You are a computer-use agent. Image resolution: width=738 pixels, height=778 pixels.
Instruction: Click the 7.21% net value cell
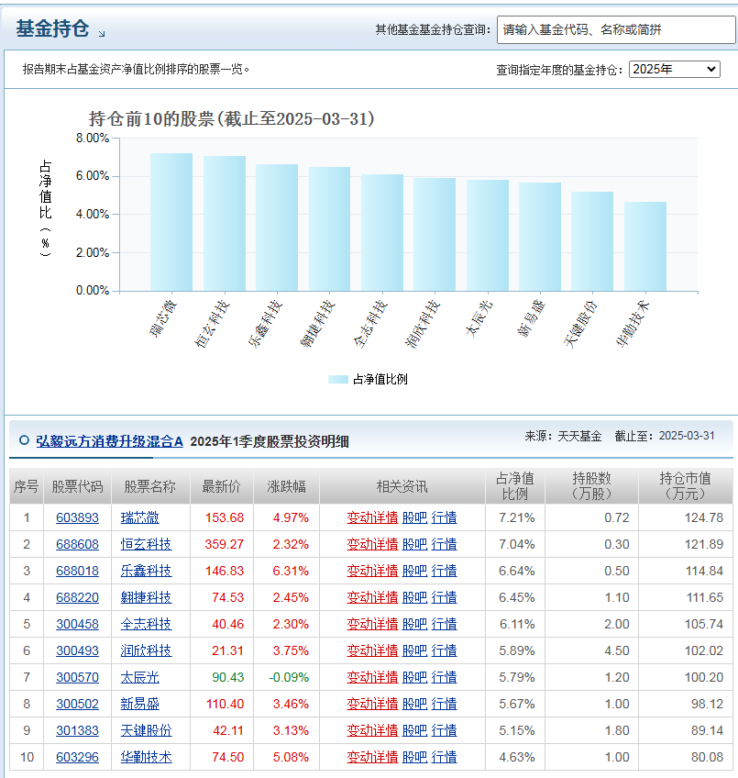[517, 517]
